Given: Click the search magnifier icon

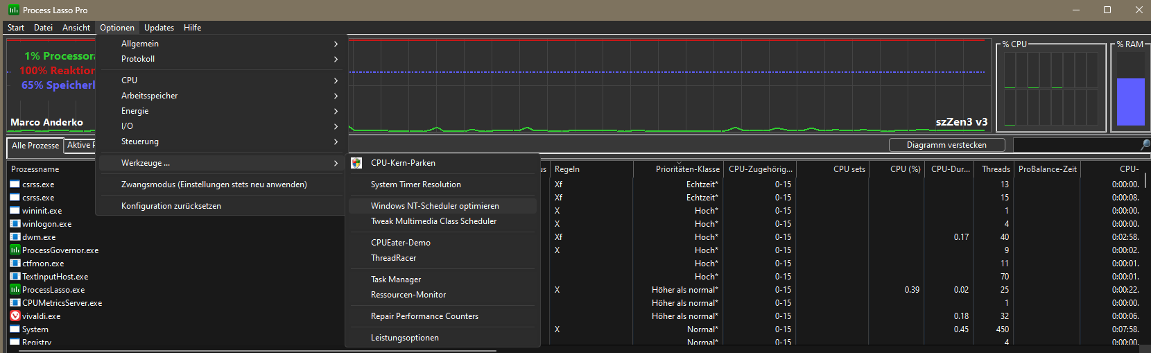Looking at the screenshot, I should point(1145,144).
